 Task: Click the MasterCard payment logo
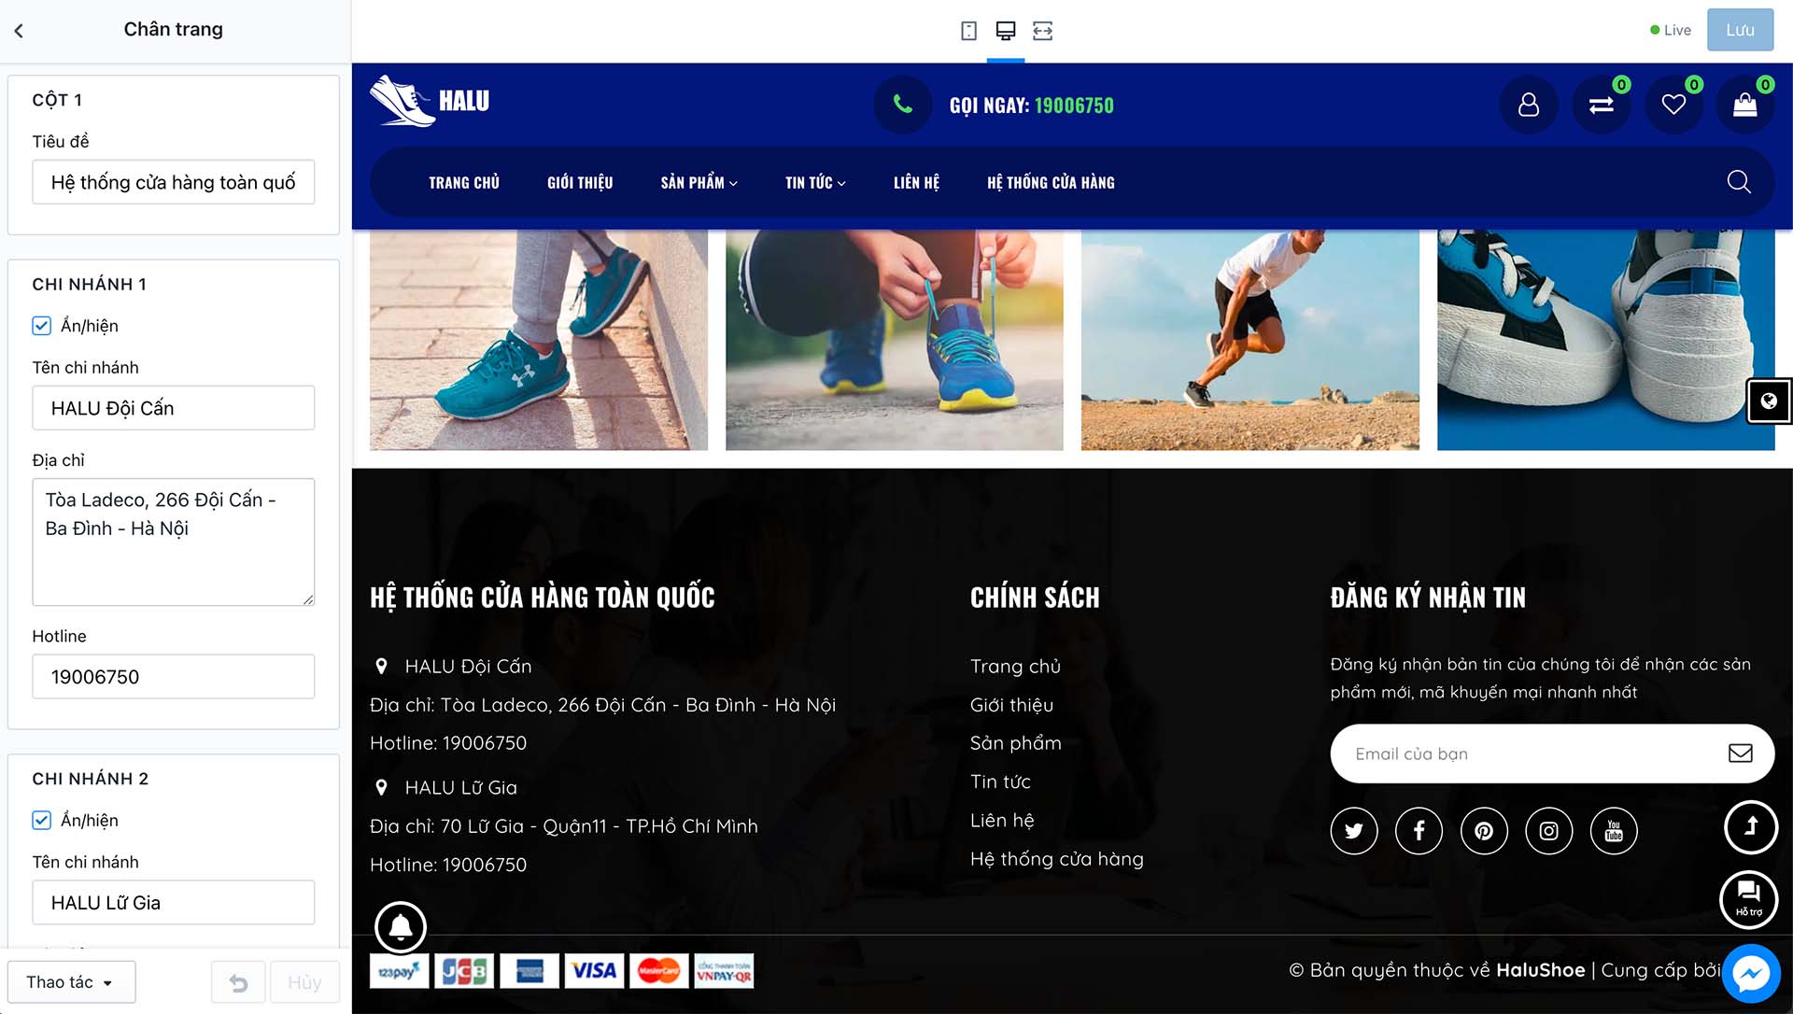coord(659,971)
